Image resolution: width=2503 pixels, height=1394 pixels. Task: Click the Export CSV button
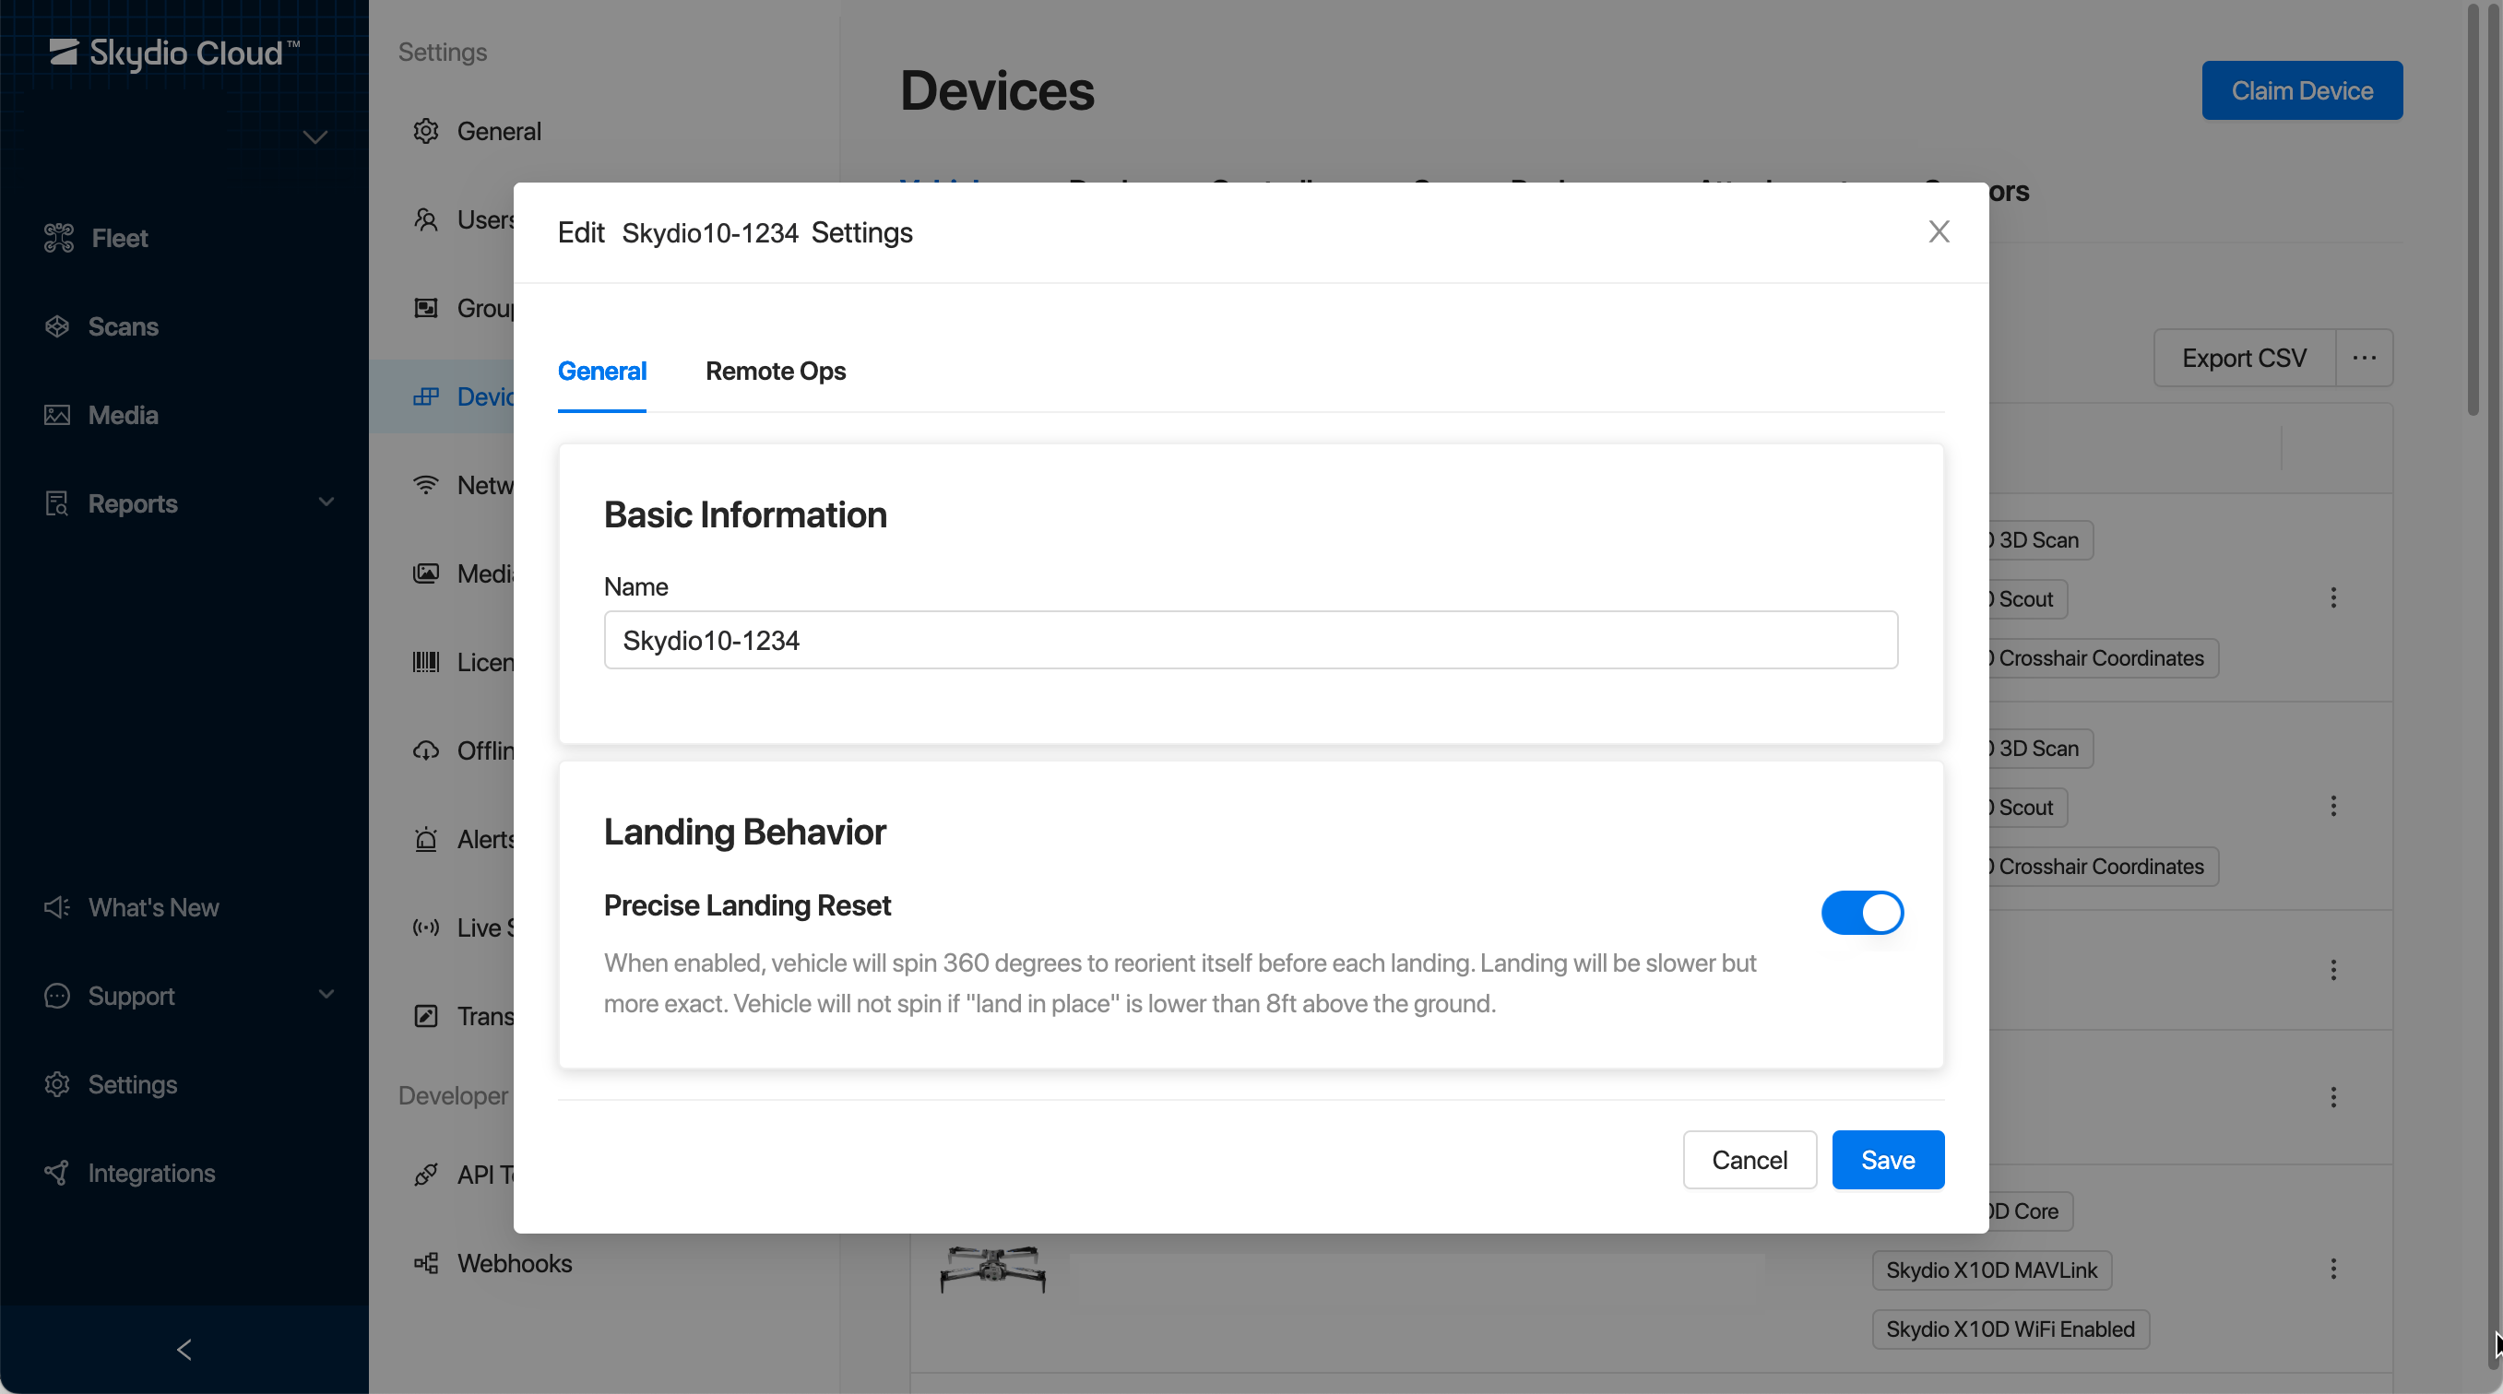point(2244,358)
